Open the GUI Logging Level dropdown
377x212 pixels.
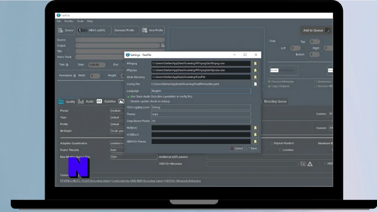pos(201,107)
